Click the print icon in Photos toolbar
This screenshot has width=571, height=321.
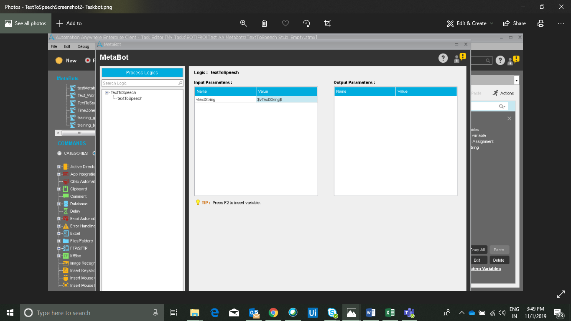pyautogui.click(x=541, y=23)
